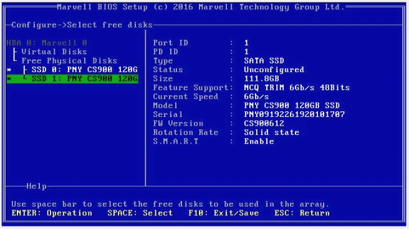Select the HBA 0: Marvell 0 root node

47,43
